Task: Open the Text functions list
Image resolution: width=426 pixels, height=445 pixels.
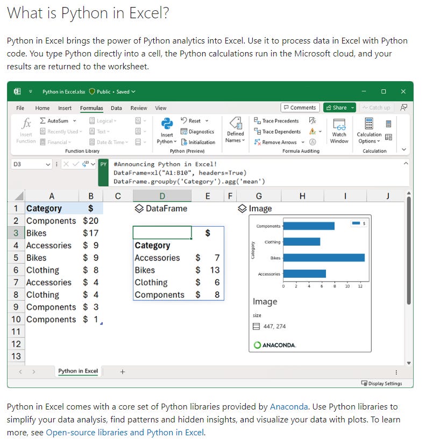Action: (100, 131)
